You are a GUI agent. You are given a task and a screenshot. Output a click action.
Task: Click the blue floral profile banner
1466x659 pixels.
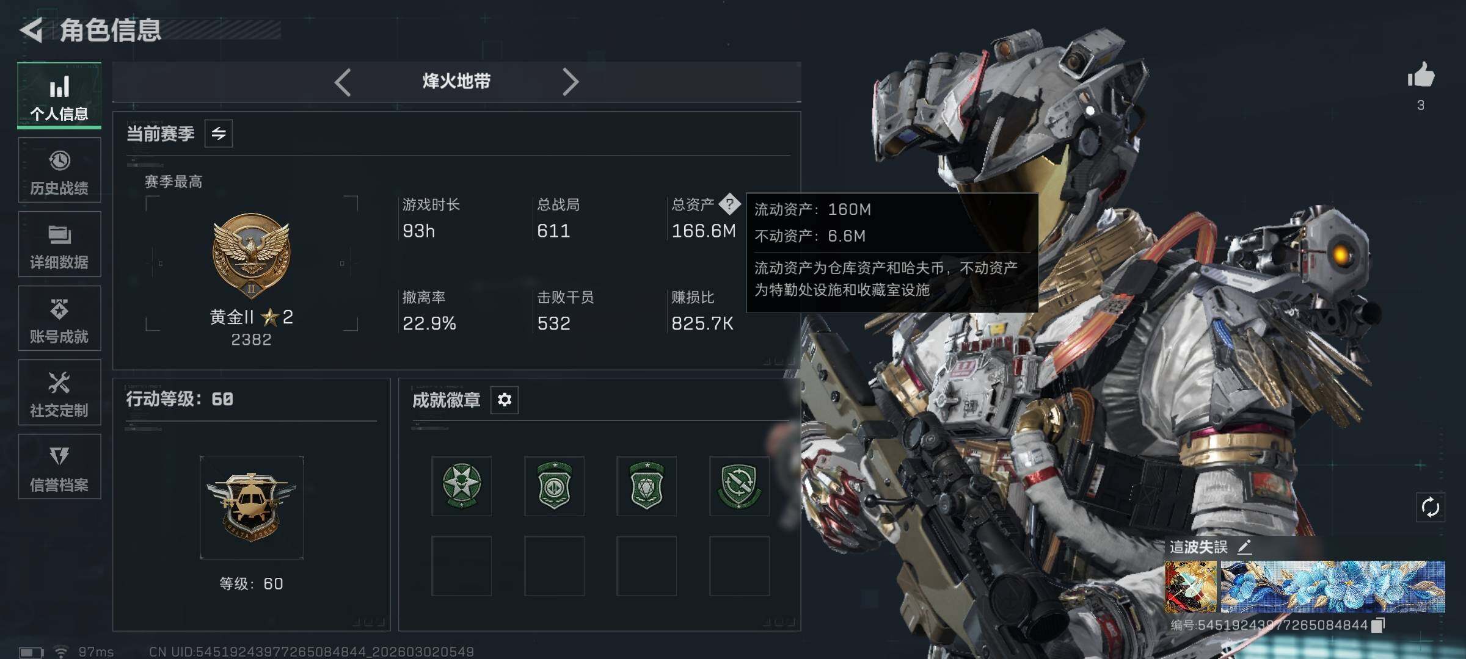click(1332, 586)
